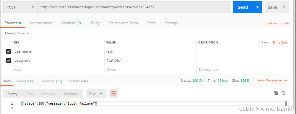Select the jack value cell
Image resolution: width=296 pixels, height=114 pixels.
pyautogui.click(x=150, y=51)
